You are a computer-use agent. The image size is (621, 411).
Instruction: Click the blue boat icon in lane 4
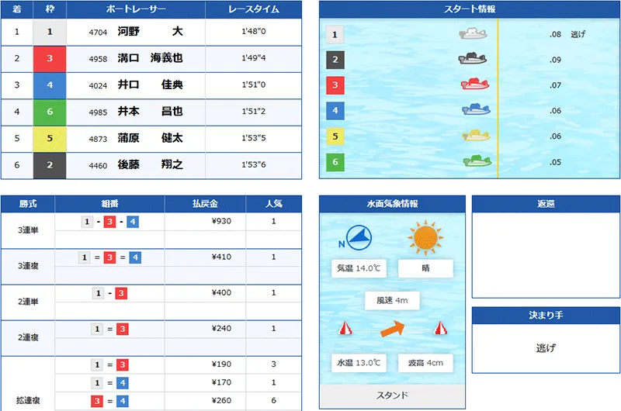(x=477, y=109)
